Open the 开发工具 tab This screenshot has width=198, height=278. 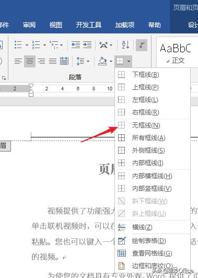(x=89, y=25)
